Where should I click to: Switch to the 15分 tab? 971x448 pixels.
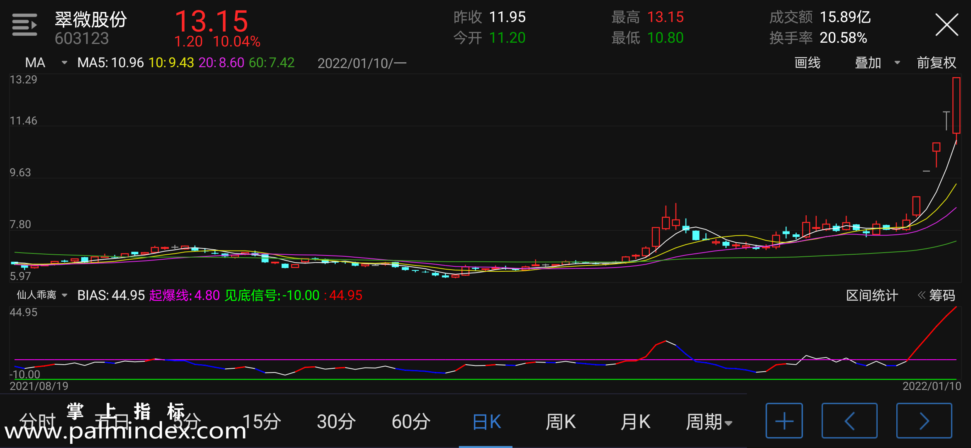tap(261, 422)
